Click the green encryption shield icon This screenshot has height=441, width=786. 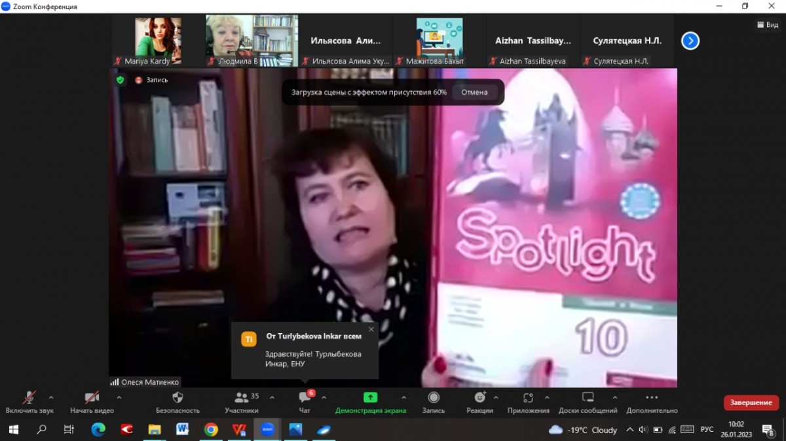pos(120,80)
